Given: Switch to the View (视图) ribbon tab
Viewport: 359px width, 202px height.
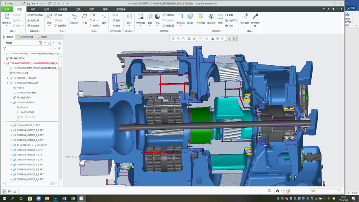Looking at the screenshot, I should [x=92, y=9].
